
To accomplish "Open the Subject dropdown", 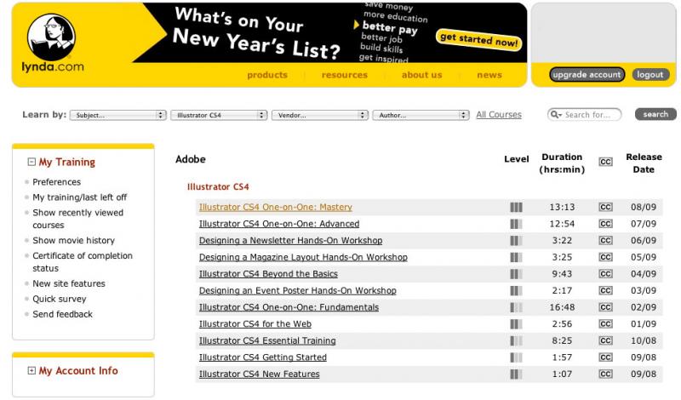I will pyautogui.click(x=117, y=115).
